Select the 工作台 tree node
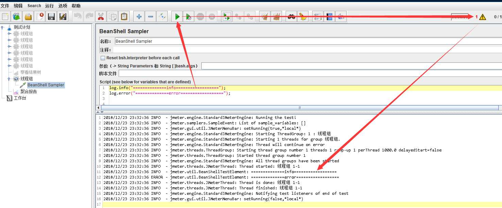This screenshot has height=208, width=502. point(20,98)
